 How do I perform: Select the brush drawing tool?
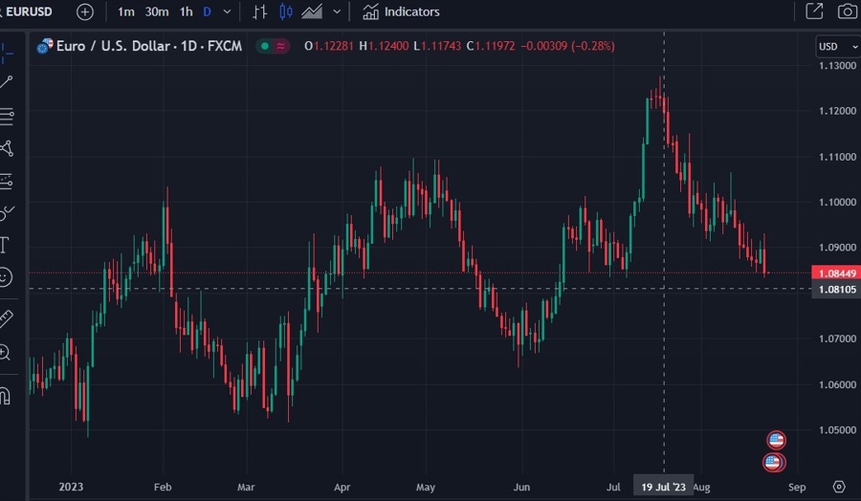pos(7,213)
